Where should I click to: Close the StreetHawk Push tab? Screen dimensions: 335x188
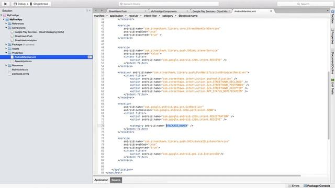coord(146,11)
